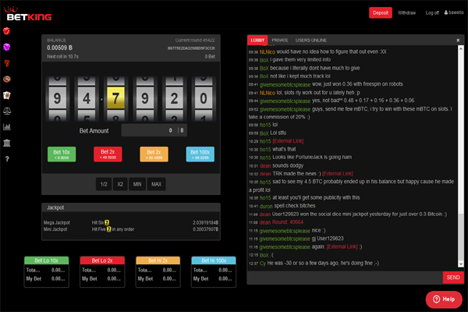
Task: Open the question mark help icon in sidebar
Action: 7,159
